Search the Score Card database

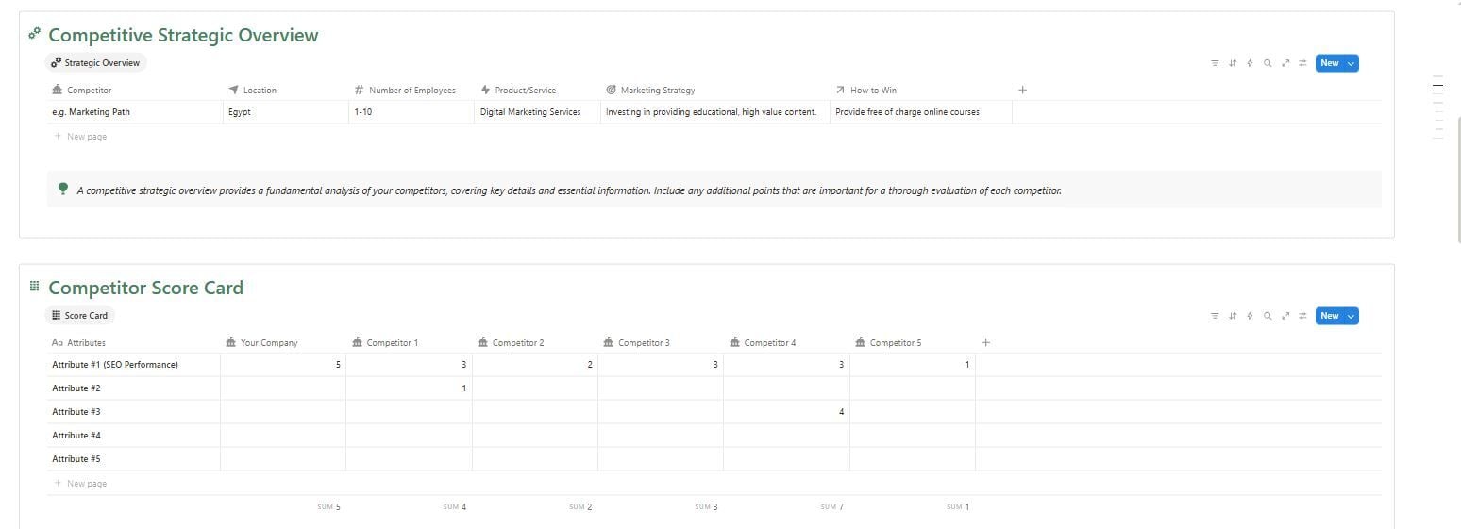pos(1268,316)
